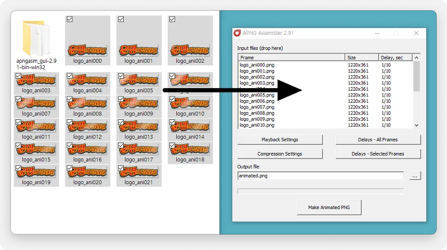Select logo_ani003.png row in frame list
The width and height of the screenshot is (447, 250).
(x=325, y=83)
